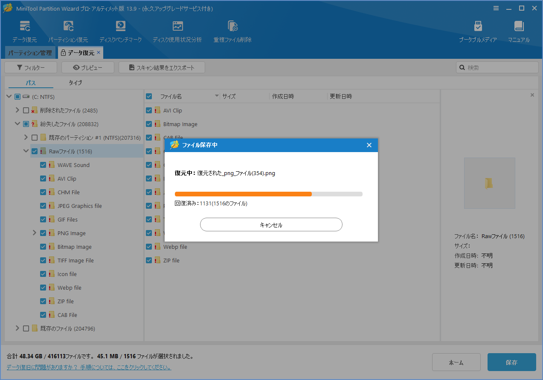The height and width of the screenshot is (380, 543).
Task: Click the プレビュー button
Action: tap(88, 67)
